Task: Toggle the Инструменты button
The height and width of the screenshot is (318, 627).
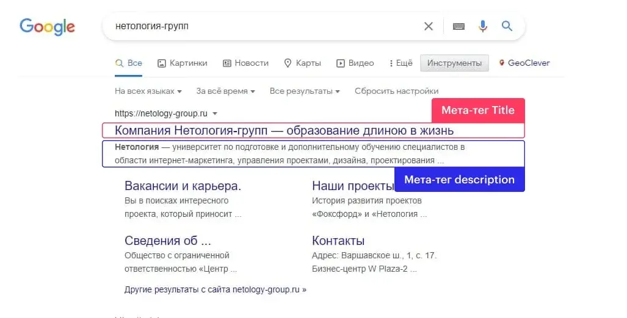Action: coord(454,63)
